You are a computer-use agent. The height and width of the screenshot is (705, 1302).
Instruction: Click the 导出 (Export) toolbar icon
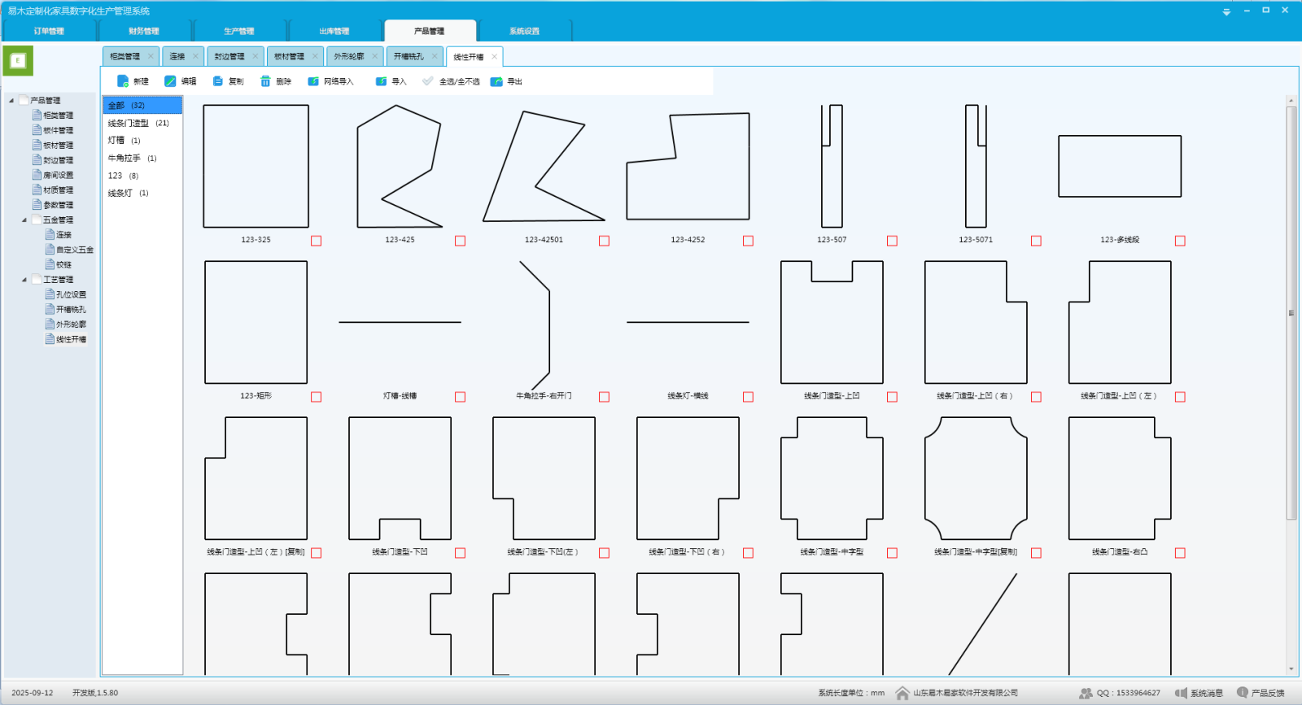496,81
